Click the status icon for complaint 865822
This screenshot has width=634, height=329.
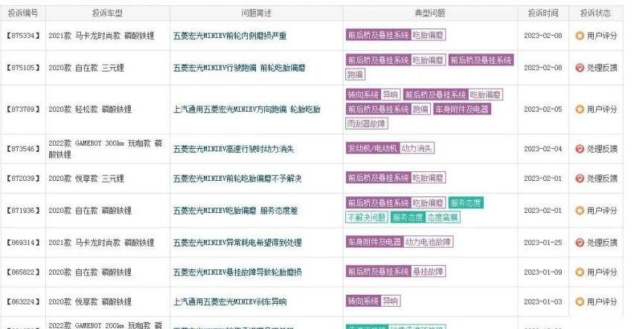(x=580, y=272)
